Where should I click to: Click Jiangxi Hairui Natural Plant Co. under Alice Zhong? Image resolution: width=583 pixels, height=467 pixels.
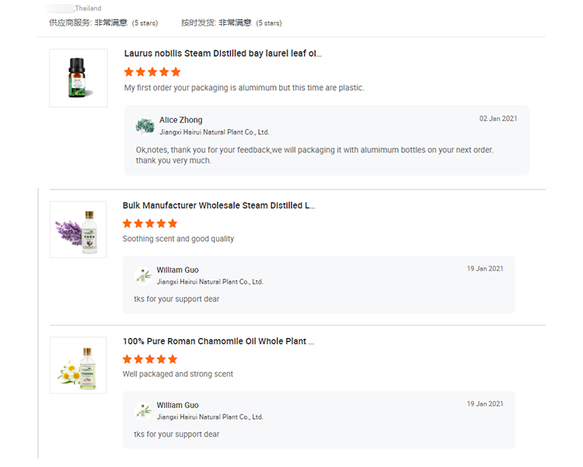pos(214,133)
